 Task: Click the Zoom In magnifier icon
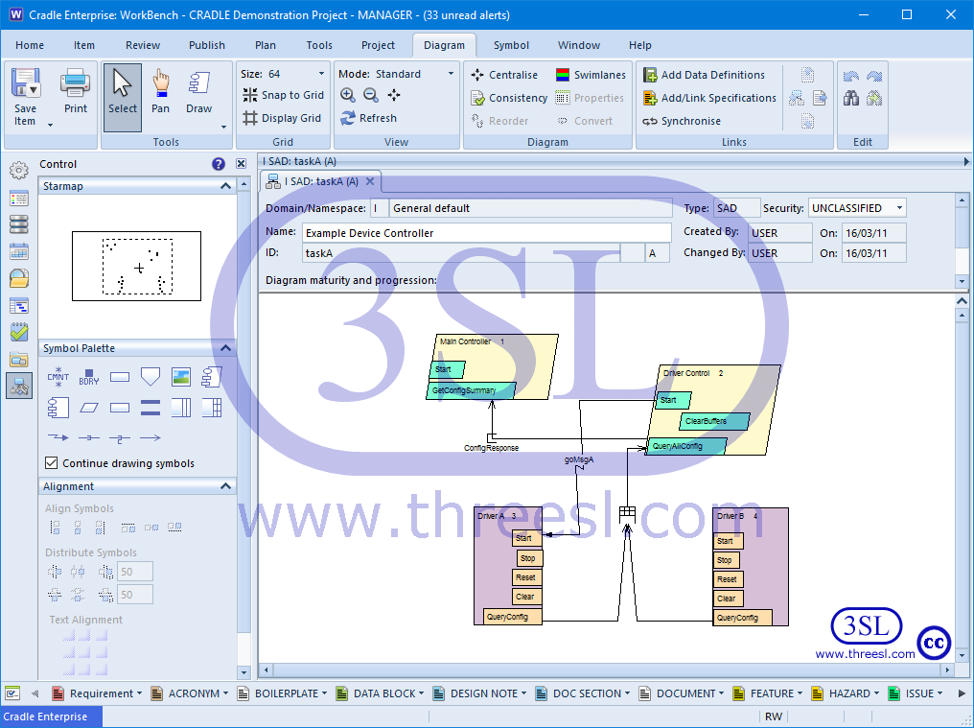tap(348, 95)
